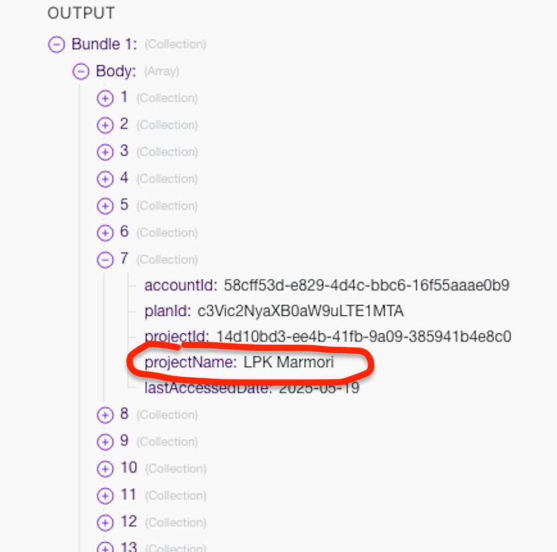Expand collection 4
The image size is (557, 552).
104,179
